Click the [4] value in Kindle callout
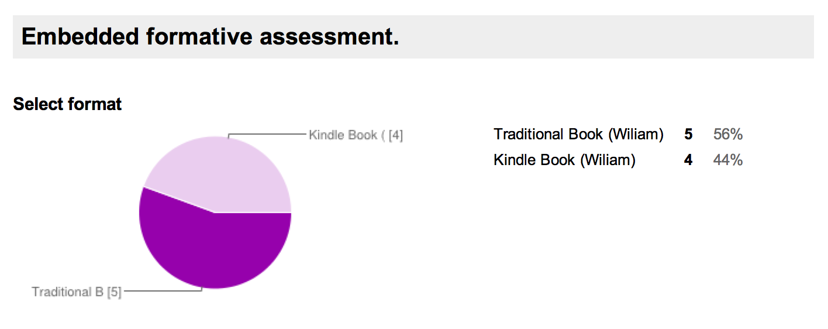The width and height of the screenshot is (828, 329). pos(396,135)
